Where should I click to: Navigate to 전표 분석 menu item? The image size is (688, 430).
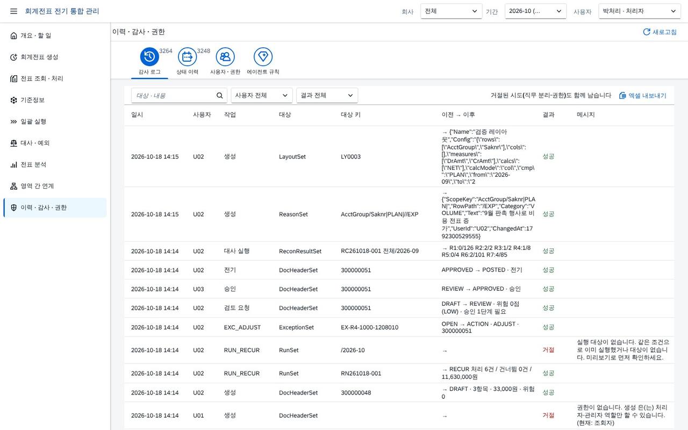[x=55, y=164]
